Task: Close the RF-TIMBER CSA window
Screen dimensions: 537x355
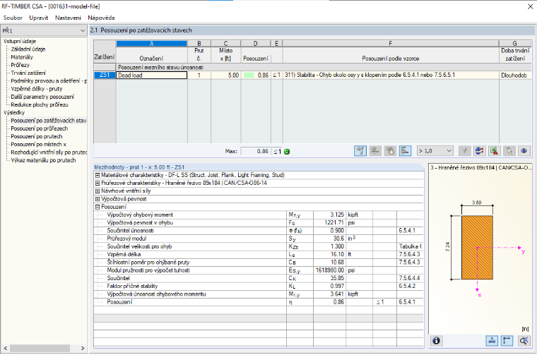Action: 530,6
